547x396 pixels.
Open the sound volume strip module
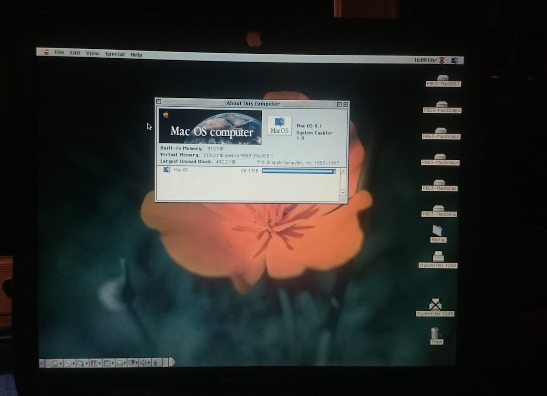(x=145, y=363)
